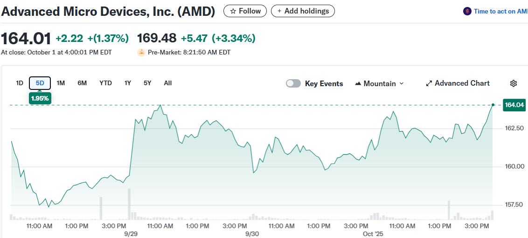Click the 1.95% five-day change badge

40,98
